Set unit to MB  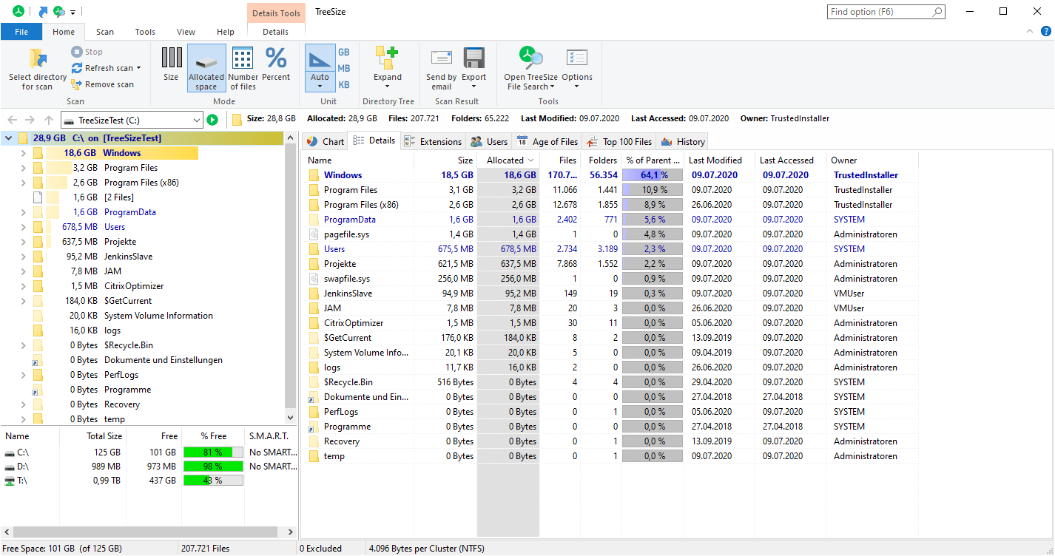[x=344, y=69]
